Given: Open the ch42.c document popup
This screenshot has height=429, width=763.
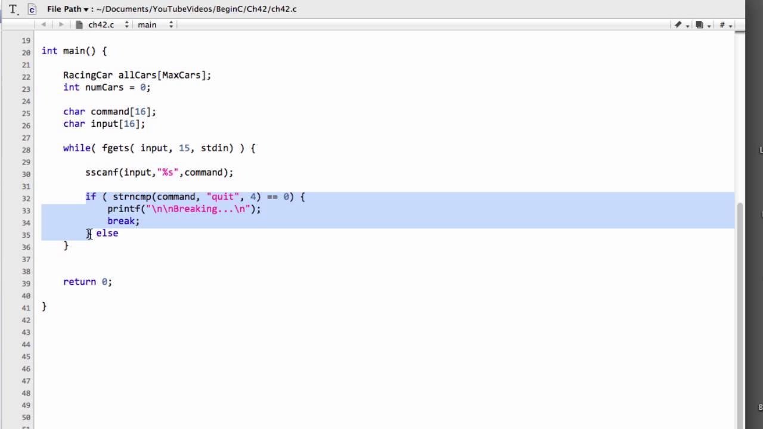Looking at the screenshot, I should [x=104, y=24].
